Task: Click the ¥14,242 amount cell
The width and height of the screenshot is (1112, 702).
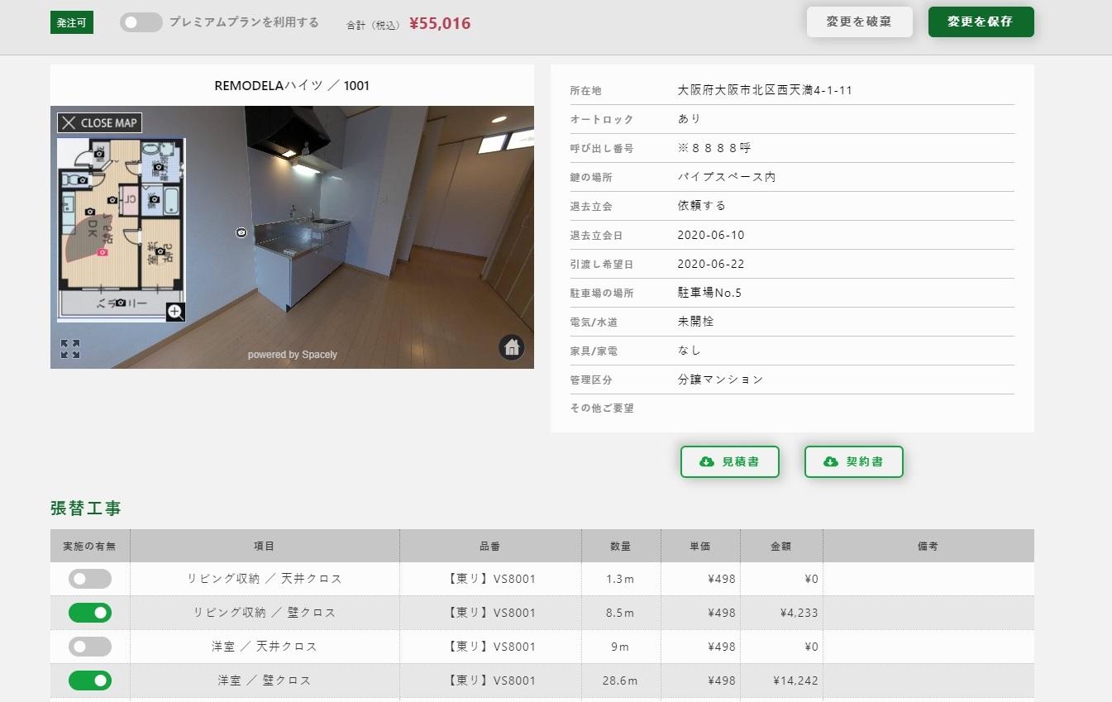Action: click(x=781, y=681)
